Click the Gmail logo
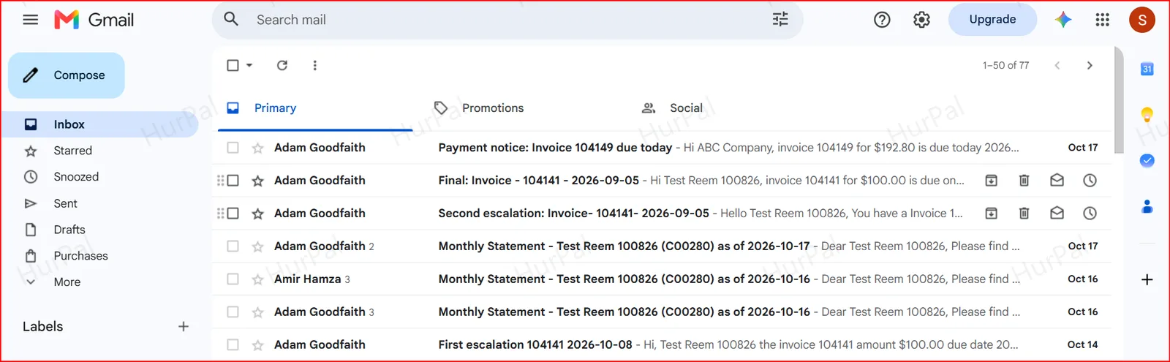This screenshot has width=1170, height=362. (94, 20)
